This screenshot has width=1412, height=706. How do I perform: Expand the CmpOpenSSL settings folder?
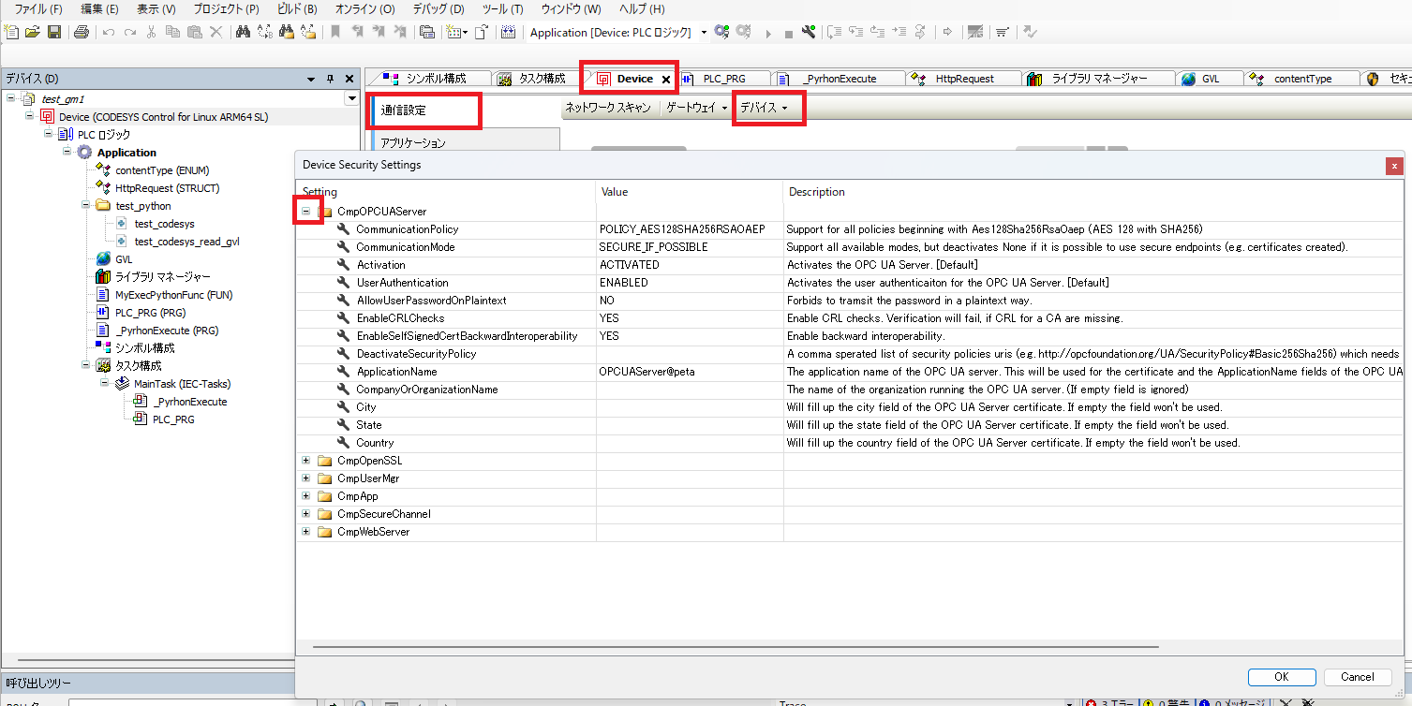tap(306, 461)
